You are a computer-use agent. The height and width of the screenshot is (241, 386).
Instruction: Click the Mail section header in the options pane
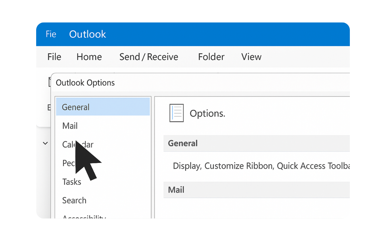(x=176, y=190)
